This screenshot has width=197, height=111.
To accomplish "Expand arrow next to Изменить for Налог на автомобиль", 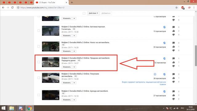I will pos(74,51).
